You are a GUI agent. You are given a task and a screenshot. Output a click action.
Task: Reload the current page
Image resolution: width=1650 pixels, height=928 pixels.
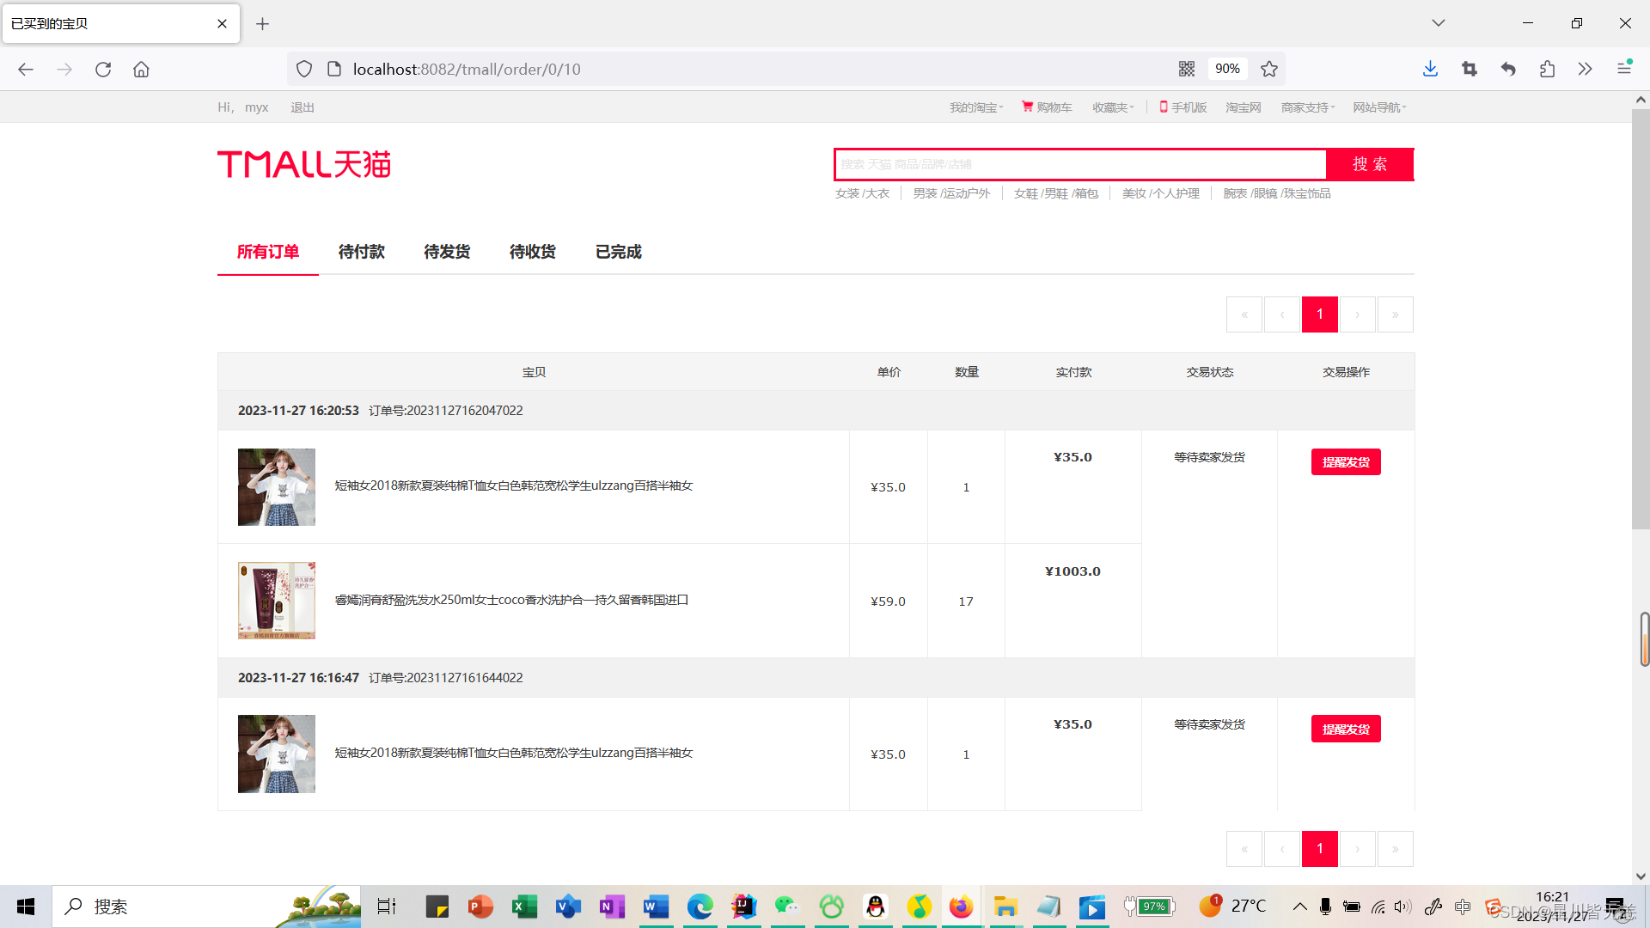point(103,70)
